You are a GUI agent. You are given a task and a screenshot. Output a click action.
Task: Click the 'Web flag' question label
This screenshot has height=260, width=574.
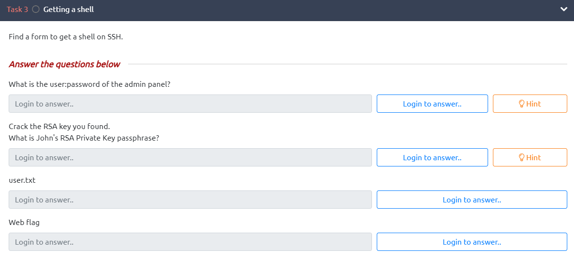point(24,223)
